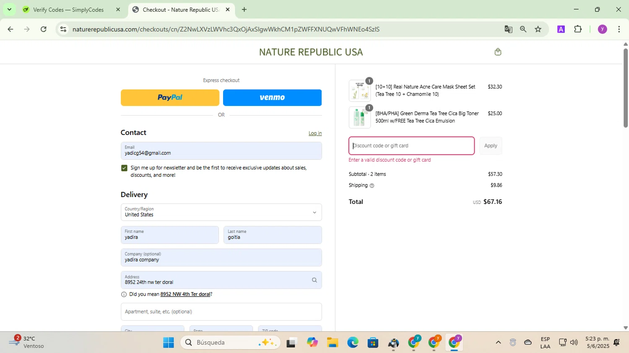
Task: Click the Apply discount button
Action: tap(491, 146)
